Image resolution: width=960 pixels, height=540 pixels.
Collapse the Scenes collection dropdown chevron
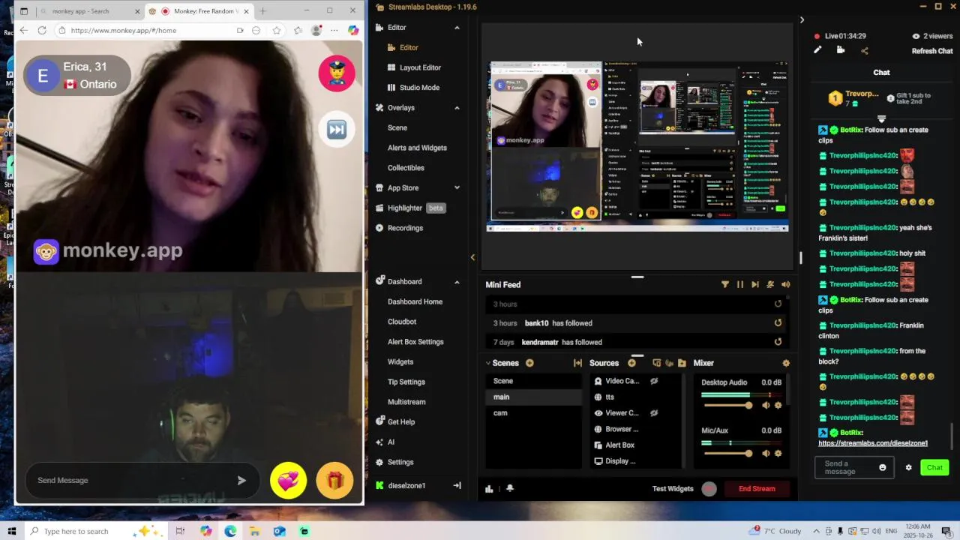point(488,363)
